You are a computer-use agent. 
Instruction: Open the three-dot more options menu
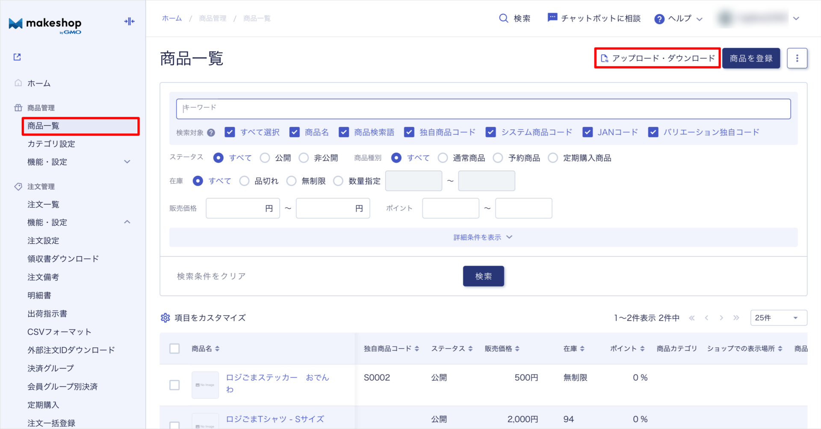[797, 58]
